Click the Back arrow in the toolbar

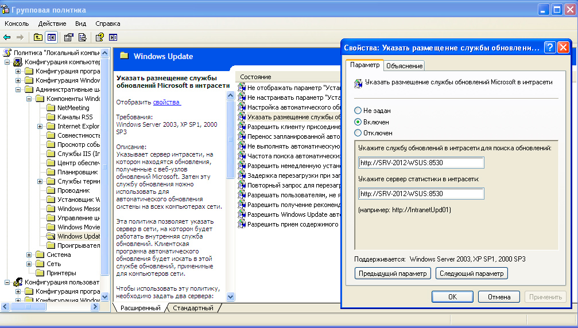(7, 37)
